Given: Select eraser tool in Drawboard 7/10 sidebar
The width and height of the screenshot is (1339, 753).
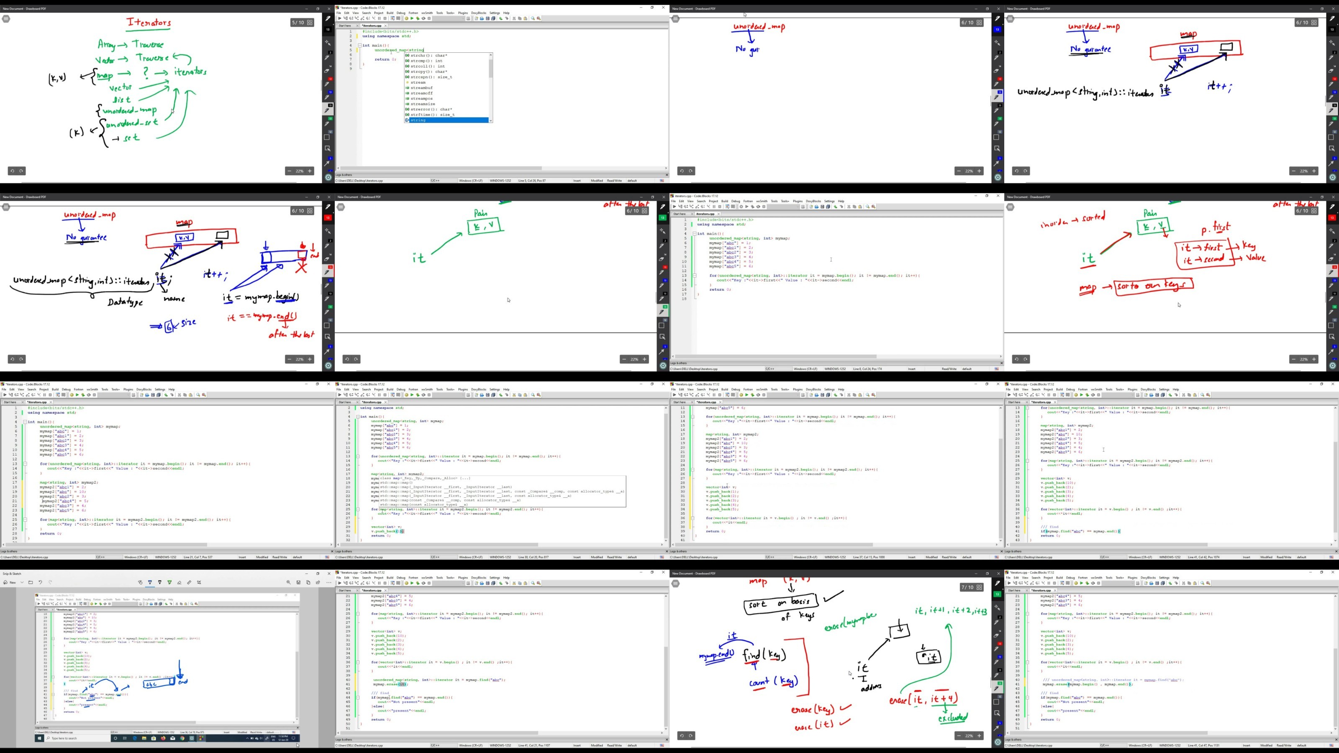Looking at the screenshot, I should coord(996,635).
